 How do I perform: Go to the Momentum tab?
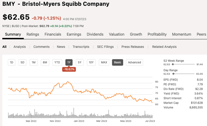point(181,34)
